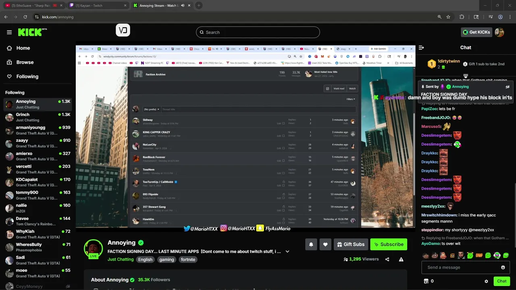Click the gaming tag
This screenshot has height=290, width=516.
[x=166, y=260]
